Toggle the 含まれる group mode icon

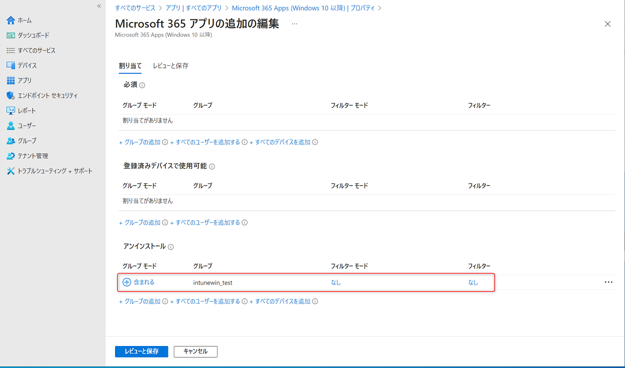(127, 282)
